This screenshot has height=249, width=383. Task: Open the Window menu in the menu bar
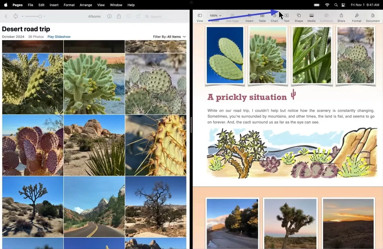(116, 5)
